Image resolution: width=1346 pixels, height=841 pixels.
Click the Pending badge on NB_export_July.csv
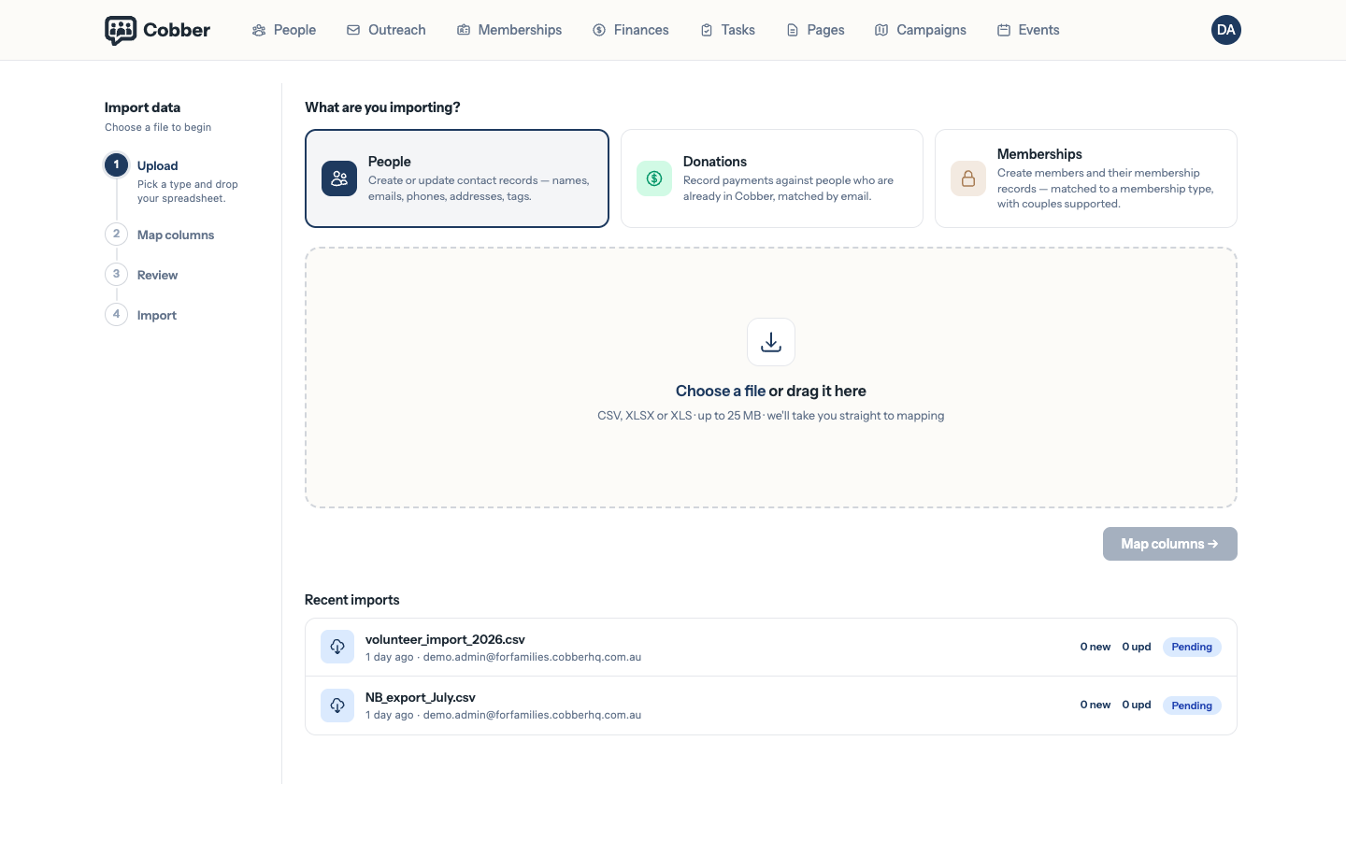point(1192,706)
